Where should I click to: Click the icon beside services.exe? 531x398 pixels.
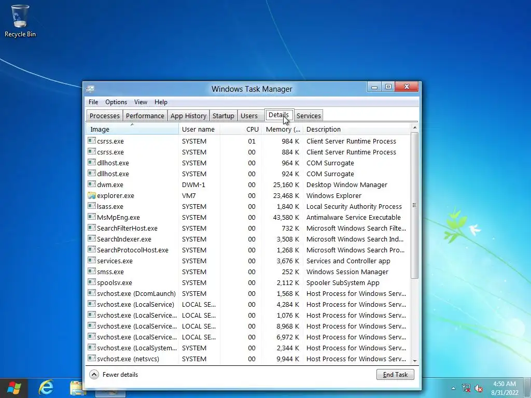91,260
